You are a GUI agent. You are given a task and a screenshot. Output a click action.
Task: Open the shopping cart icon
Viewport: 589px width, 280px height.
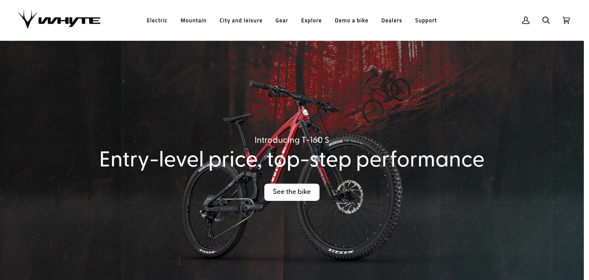[x=566, y=20]
